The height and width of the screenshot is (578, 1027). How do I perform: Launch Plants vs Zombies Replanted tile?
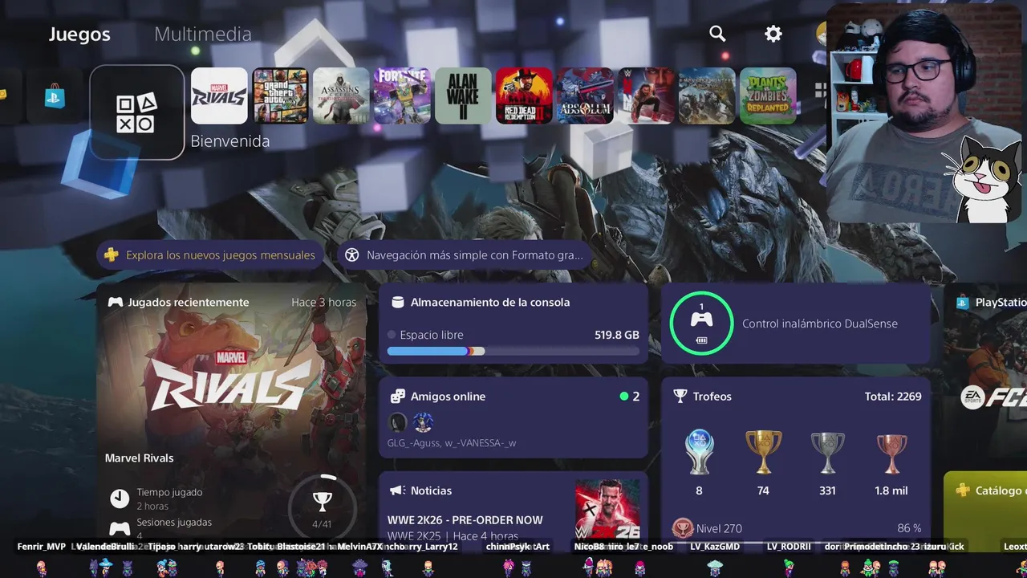coord(768,96)
